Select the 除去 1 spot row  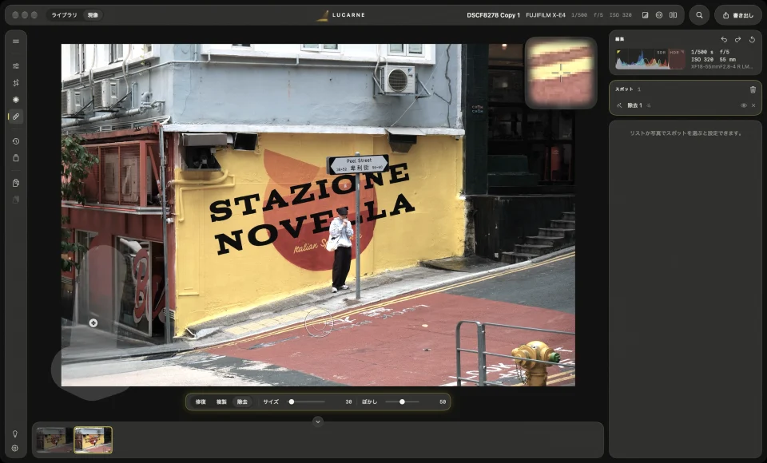coord(686,105)
